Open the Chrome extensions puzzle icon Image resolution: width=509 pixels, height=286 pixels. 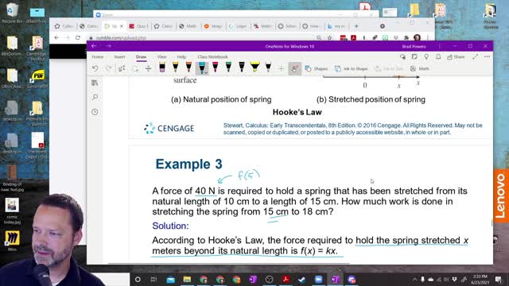point(406,38)
